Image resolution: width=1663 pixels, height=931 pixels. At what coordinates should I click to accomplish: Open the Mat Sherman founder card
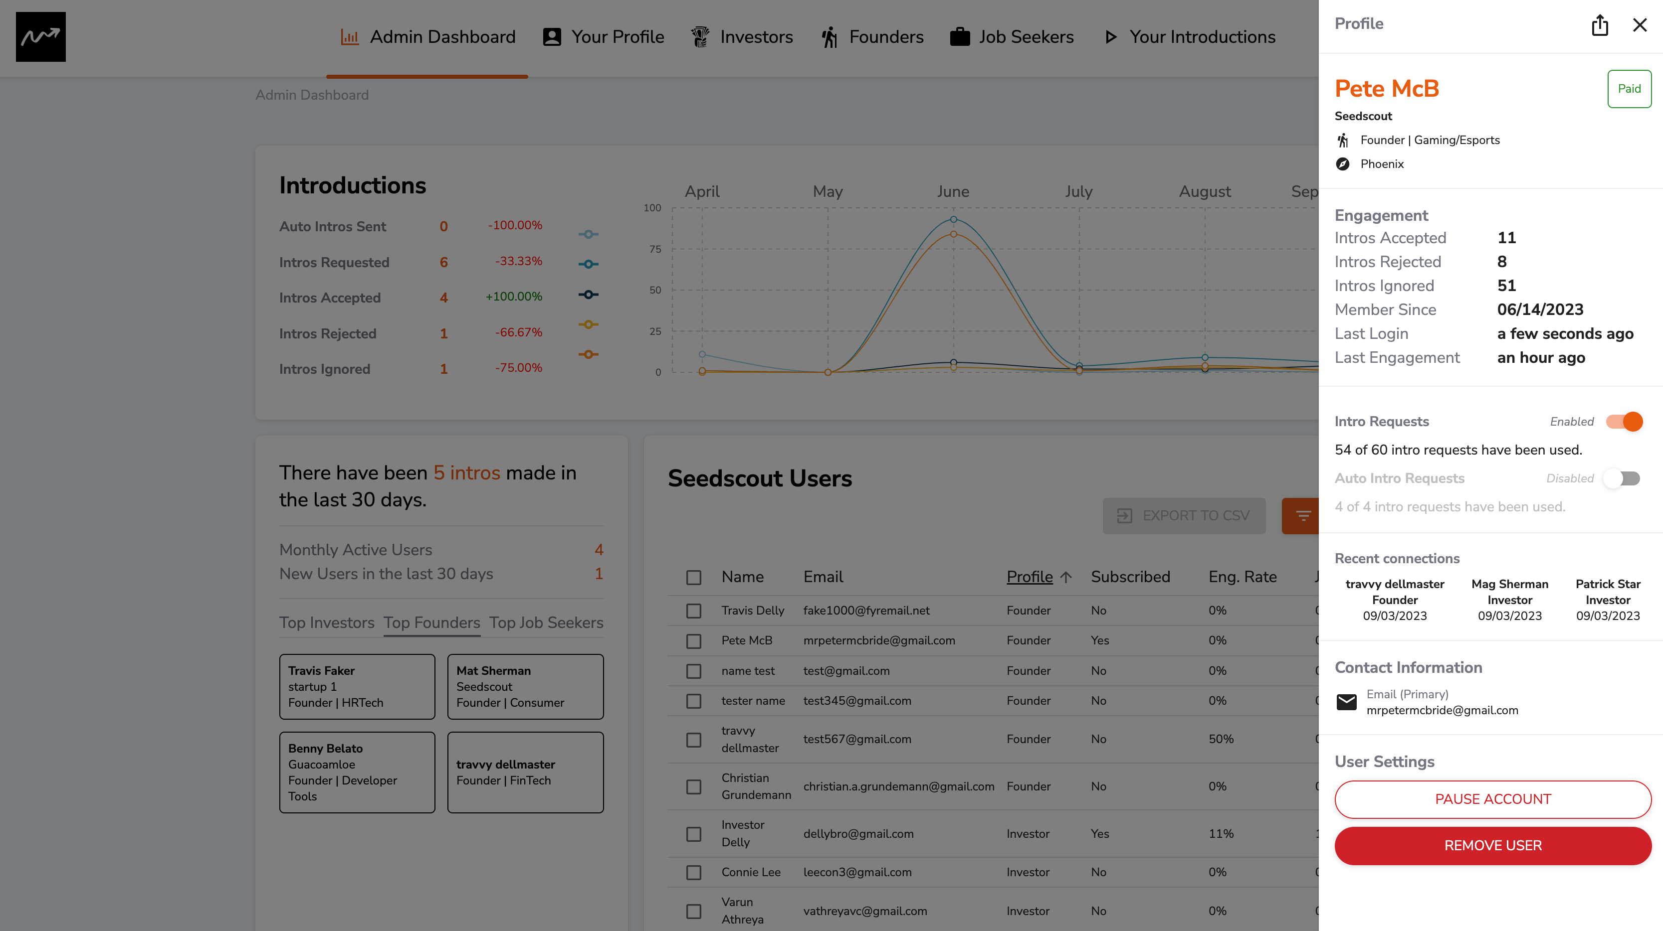(526, 686)
